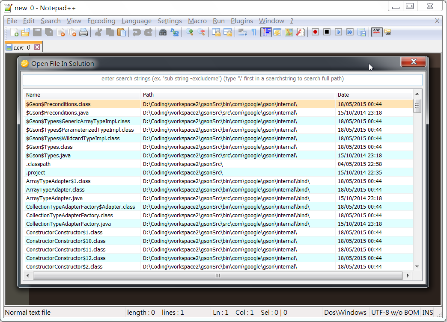447x322 pixels.
Task: Click the New file toolbar icon
Action: click(14, 32)
